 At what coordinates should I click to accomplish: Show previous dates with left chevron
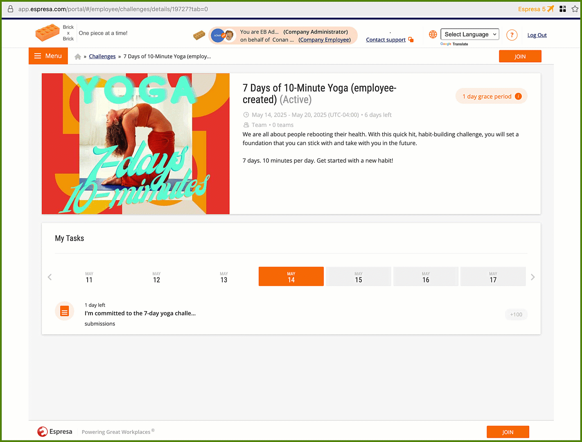coord(50,277)
